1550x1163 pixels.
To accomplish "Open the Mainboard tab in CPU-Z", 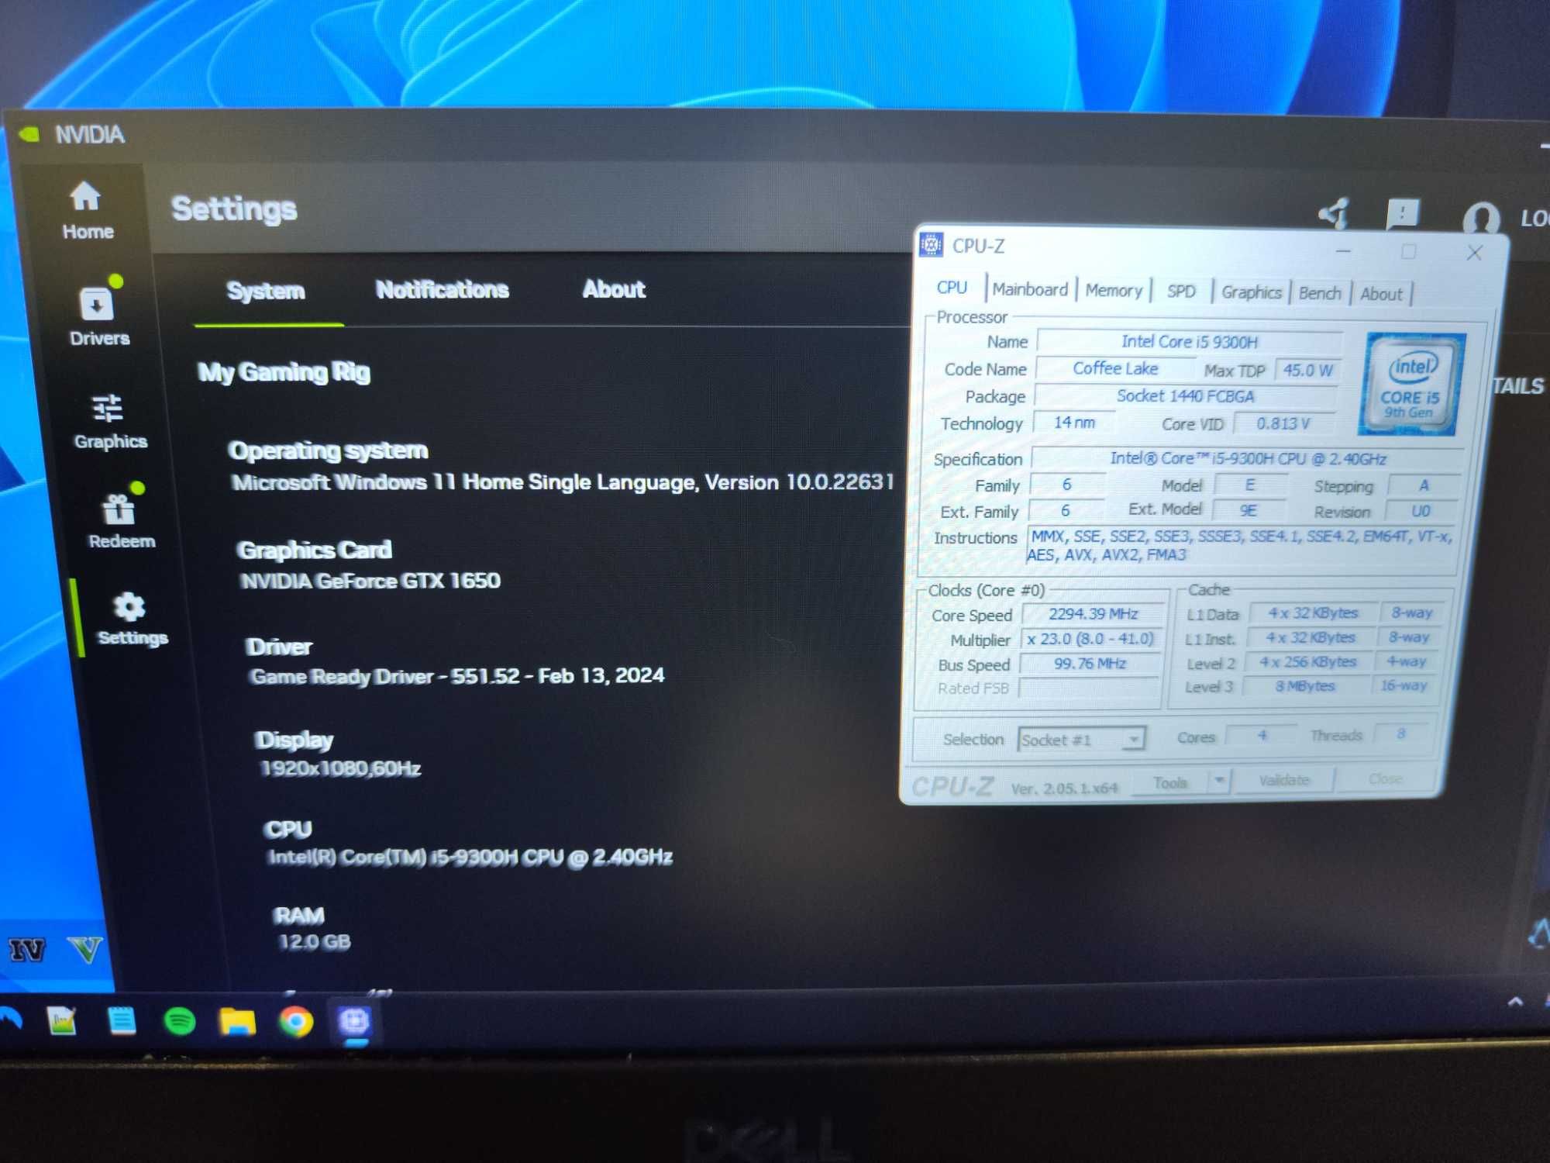I will pos(1030,289).
